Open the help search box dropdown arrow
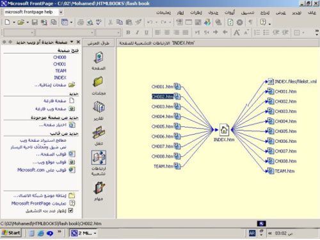Image resolution: width=320 pixels, height=240 pixels. pyautogui.click(x=61, y=12)
